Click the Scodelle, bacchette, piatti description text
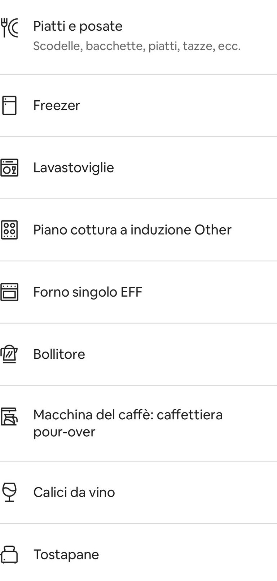Viewport: 277px width, 581px height. click(137, 46)
